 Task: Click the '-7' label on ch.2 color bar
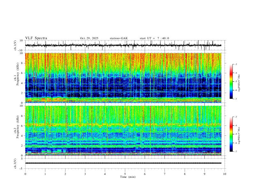pyautogui.click(x=236, y=152)
